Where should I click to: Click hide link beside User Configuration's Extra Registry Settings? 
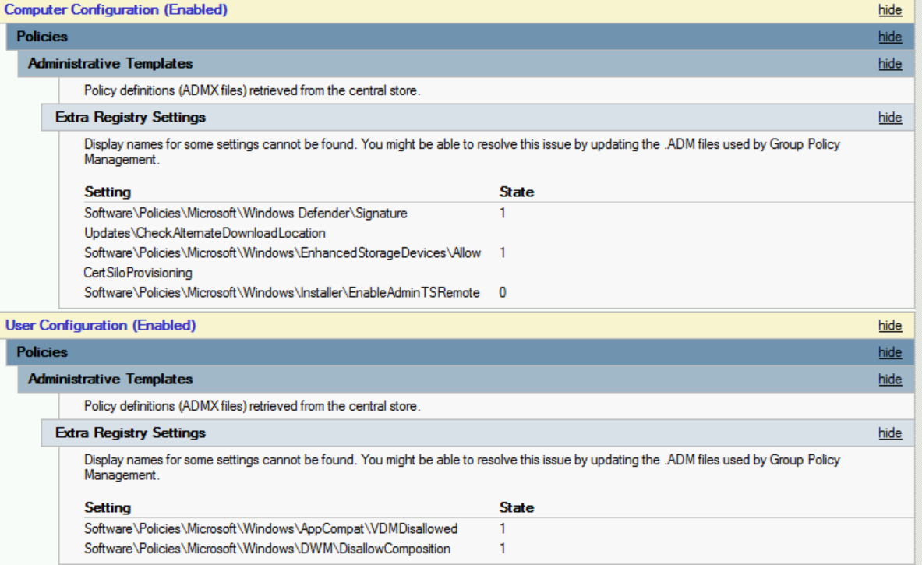(x=890, y=433)
